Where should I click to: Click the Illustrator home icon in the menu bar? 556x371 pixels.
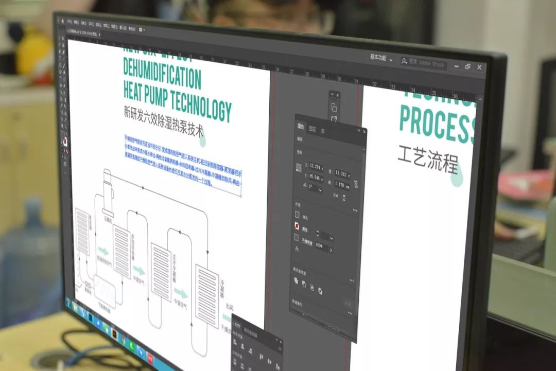(63, 22)
